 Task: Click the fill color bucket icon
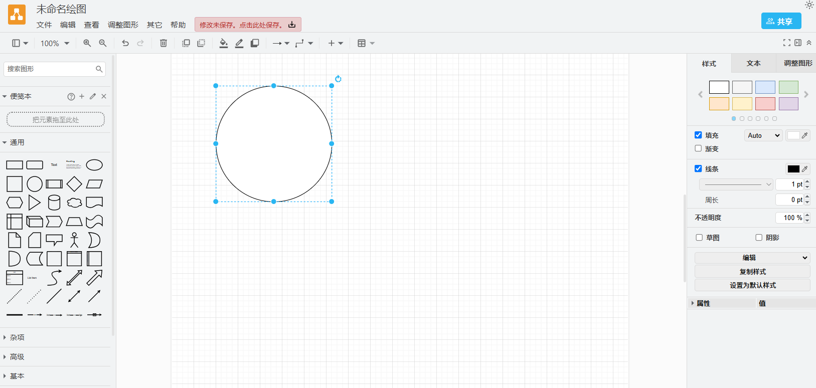[x=224, y=43]
